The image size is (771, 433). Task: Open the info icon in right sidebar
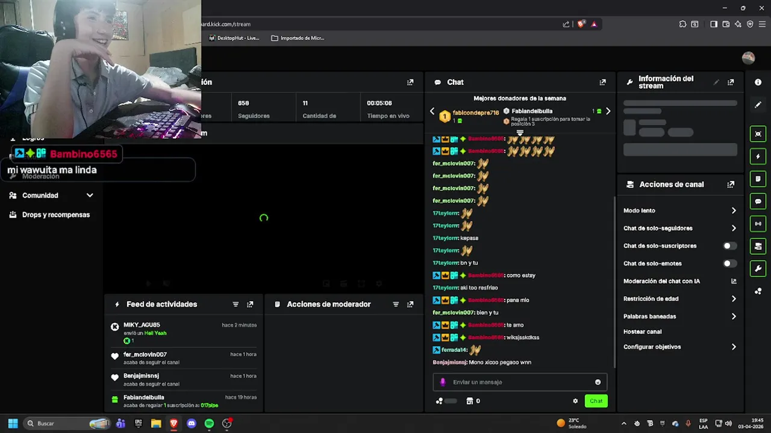coord(758,82)
